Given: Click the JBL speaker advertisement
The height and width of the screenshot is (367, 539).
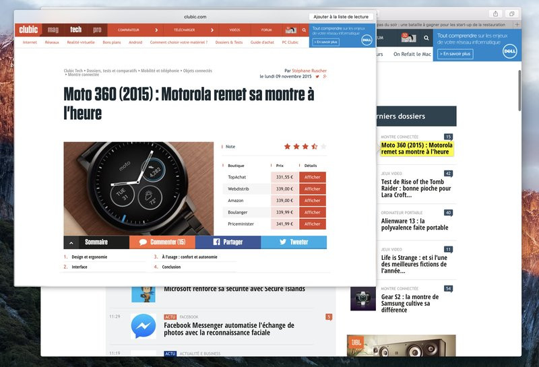Looking at the screenshot, I should point(401,345).
